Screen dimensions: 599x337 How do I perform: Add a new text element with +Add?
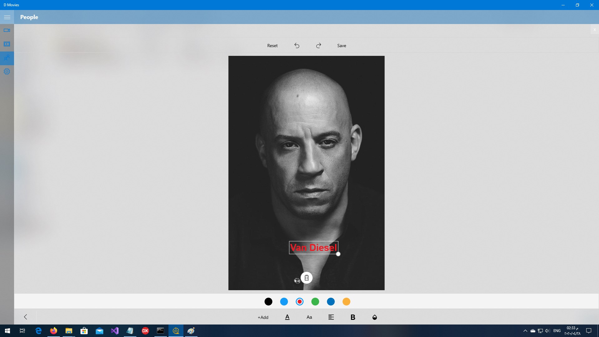(x=263, y=317)
